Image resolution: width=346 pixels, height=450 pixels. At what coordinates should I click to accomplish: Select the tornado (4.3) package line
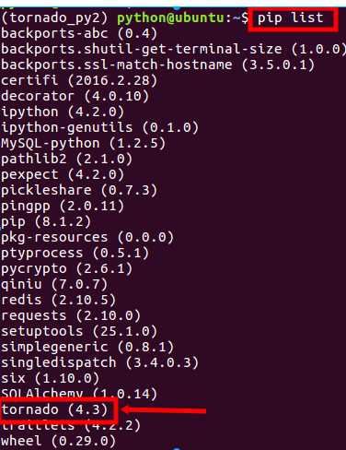pyautogui.click(x=54, y=409)
